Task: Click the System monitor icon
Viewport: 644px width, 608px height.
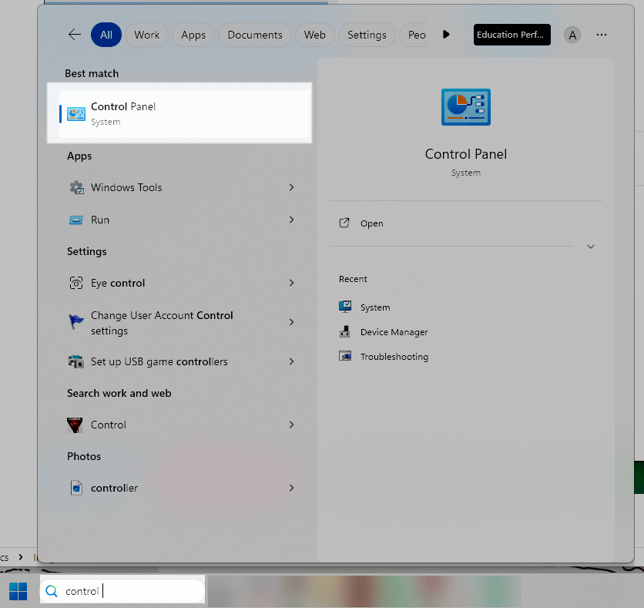Action: (345, 307)
